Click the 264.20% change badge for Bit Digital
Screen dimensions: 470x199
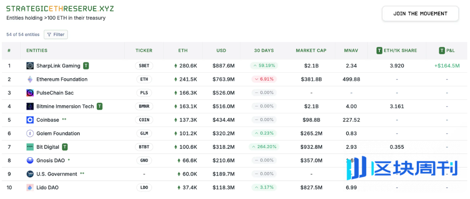point(264,147)
